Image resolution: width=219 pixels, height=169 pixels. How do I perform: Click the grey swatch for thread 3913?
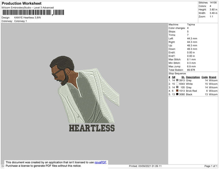tap(177, 80)
